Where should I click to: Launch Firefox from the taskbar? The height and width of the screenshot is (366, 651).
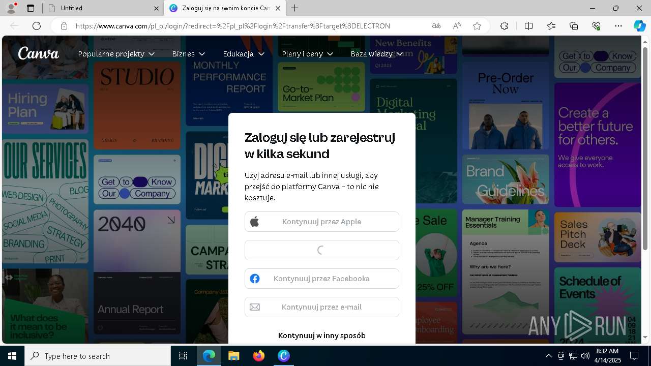(x=259, y=356)
